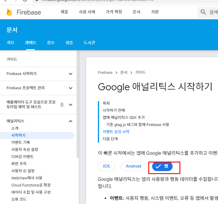Click the 검색 search input field
The image size is (218, 204).
pos(208,12)
